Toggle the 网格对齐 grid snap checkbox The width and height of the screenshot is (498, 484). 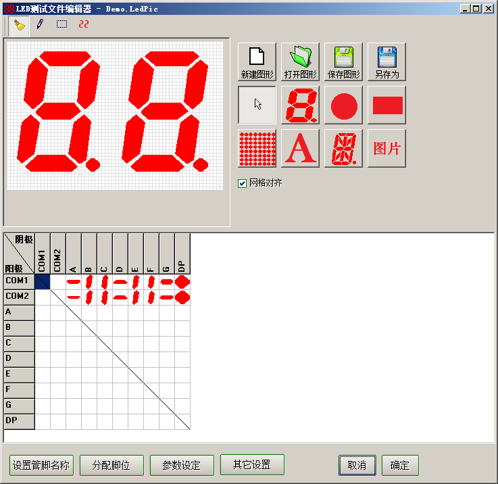coord(242,183)
